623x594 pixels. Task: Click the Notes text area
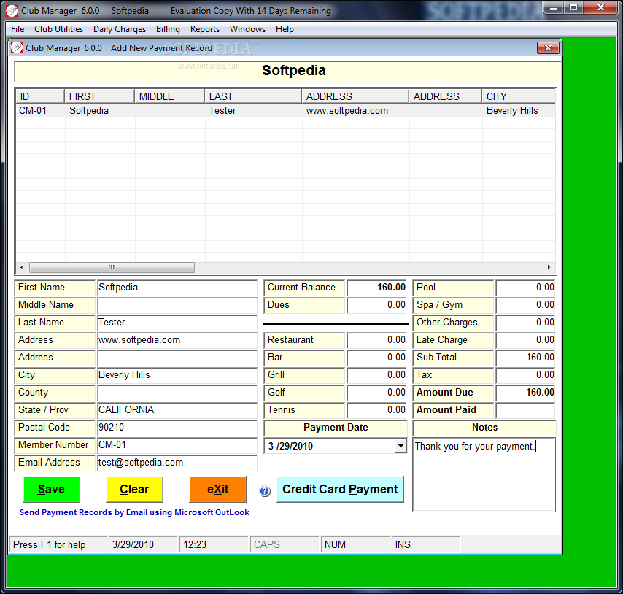484,475
